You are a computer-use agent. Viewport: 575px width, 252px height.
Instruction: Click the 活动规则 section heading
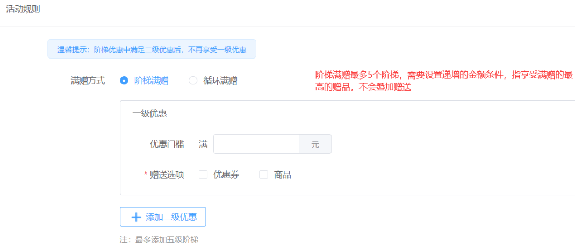pos(23,10)
